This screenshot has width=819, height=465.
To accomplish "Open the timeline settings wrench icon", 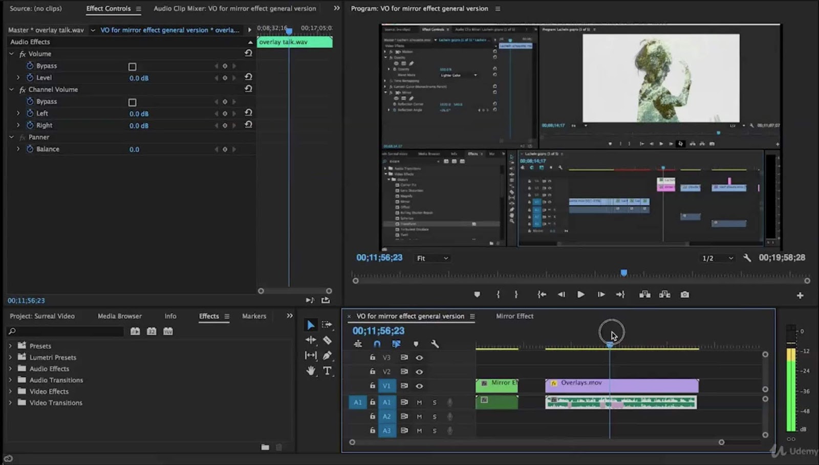I will click(435, 344).
